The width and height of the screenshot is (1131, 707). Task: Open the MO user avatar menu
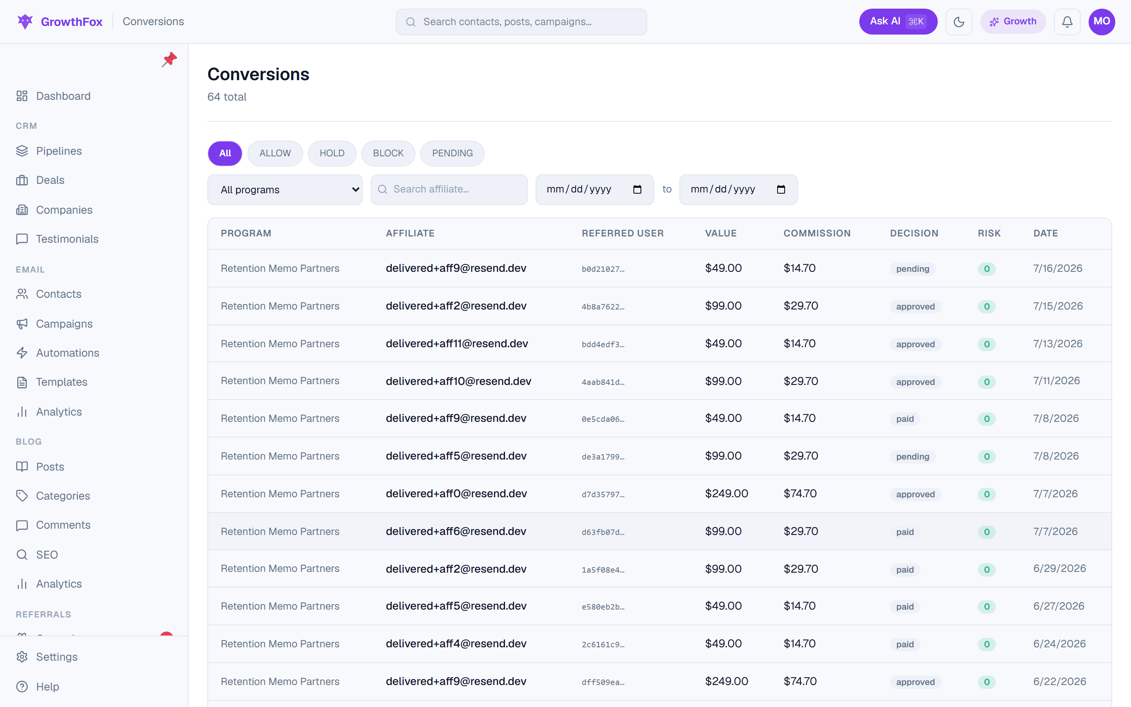(1102, 22)
